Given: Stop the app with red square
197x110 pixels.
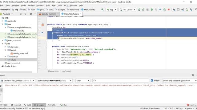Looking at the screenshot, I should [x=169, y=9].
